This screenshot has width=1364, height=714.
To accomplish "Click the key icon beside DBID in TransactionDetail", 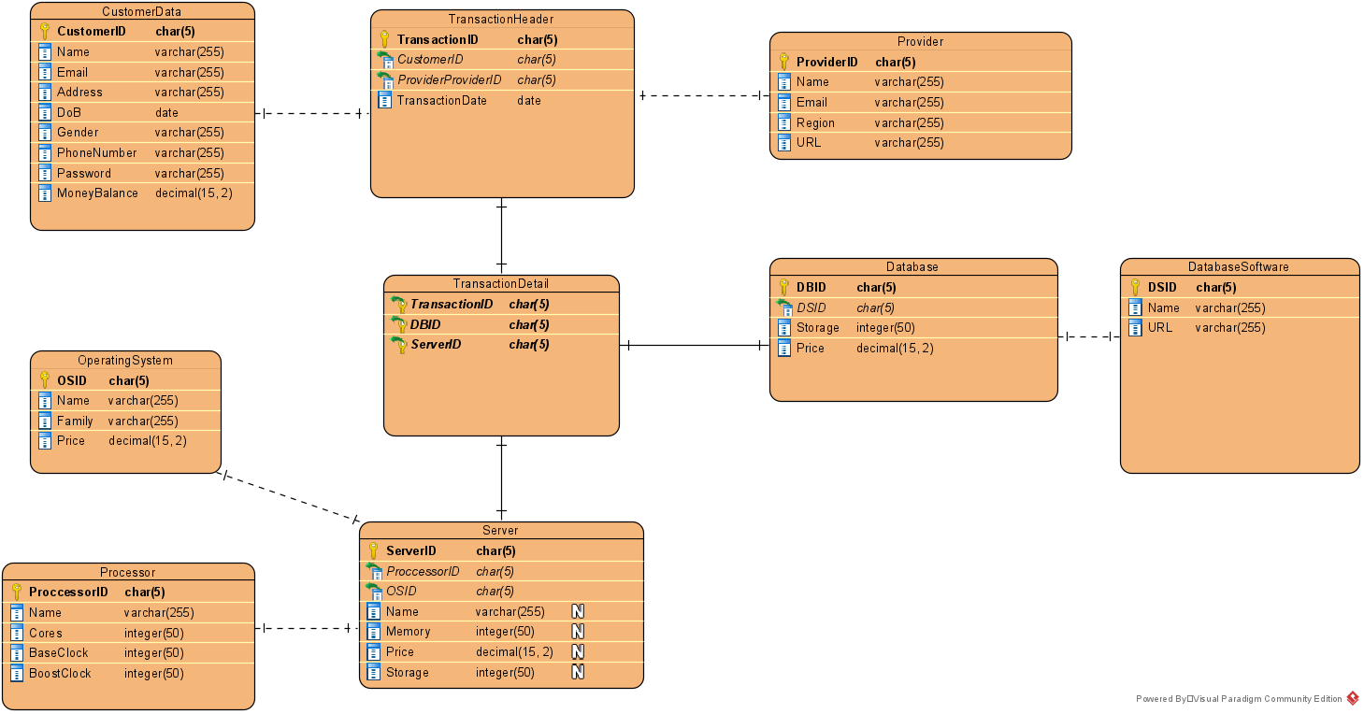I will click(398, 324).
